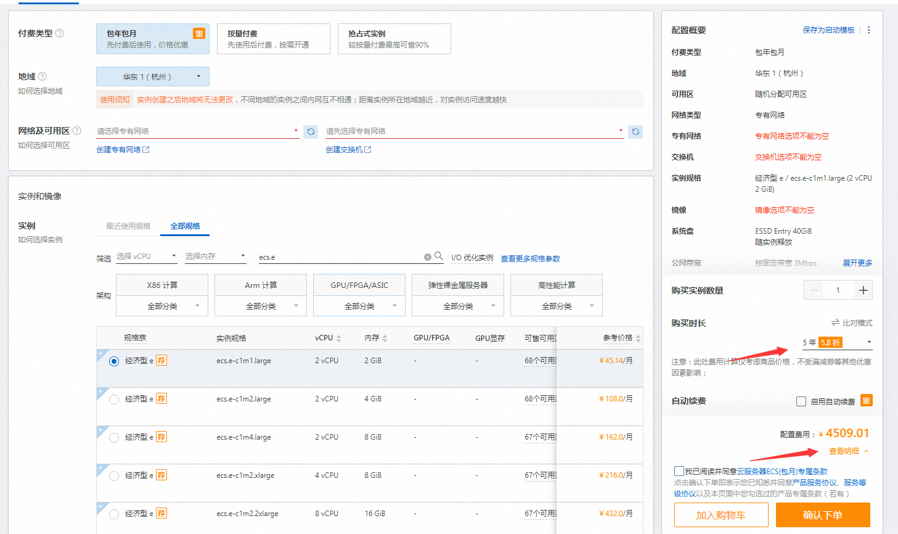Select the ecs.e-c1m1.large radio button

[114, 361]
